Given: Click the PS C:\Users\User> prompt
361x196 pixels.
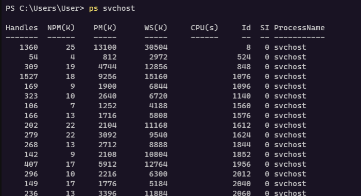Looking at the screenshot, I should pos(45,8).
